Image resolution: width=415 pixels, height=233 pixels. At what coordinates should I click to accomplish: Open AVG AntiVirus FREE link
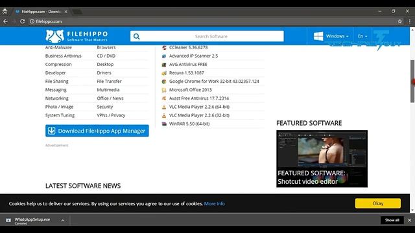(188, 65)
